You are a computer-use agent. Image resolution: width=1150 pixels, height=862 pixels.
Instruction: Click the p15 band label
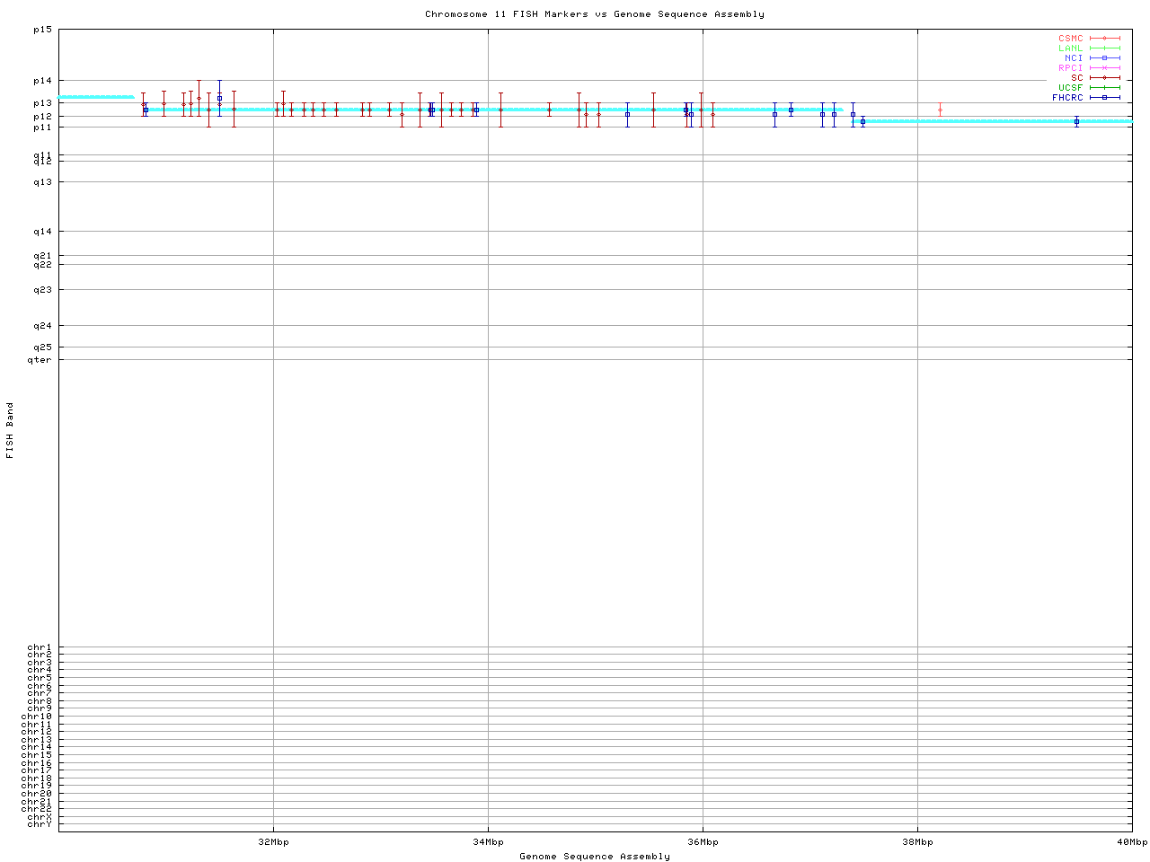(42, 30)
